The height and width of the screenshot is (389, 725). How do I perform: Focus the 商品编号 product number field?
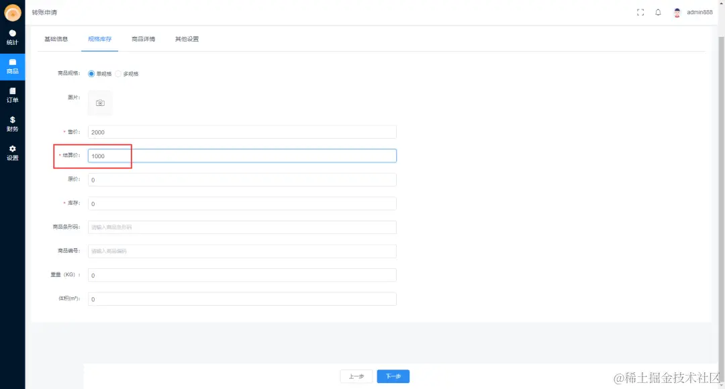click(242, 252)
